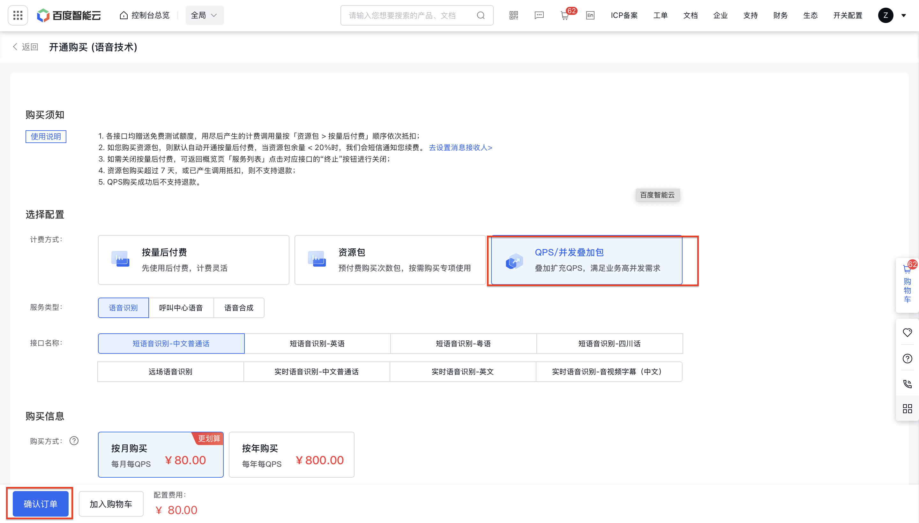Open the ICP备案 menu
Image resolution: width=919 pixels, height=523 pixels.
pyautogui.click(x=624, y=15)
